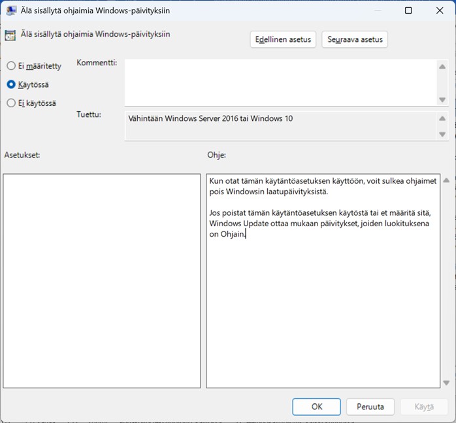Confirm with the OK button
456x423 pixels.
coord(316,407)
